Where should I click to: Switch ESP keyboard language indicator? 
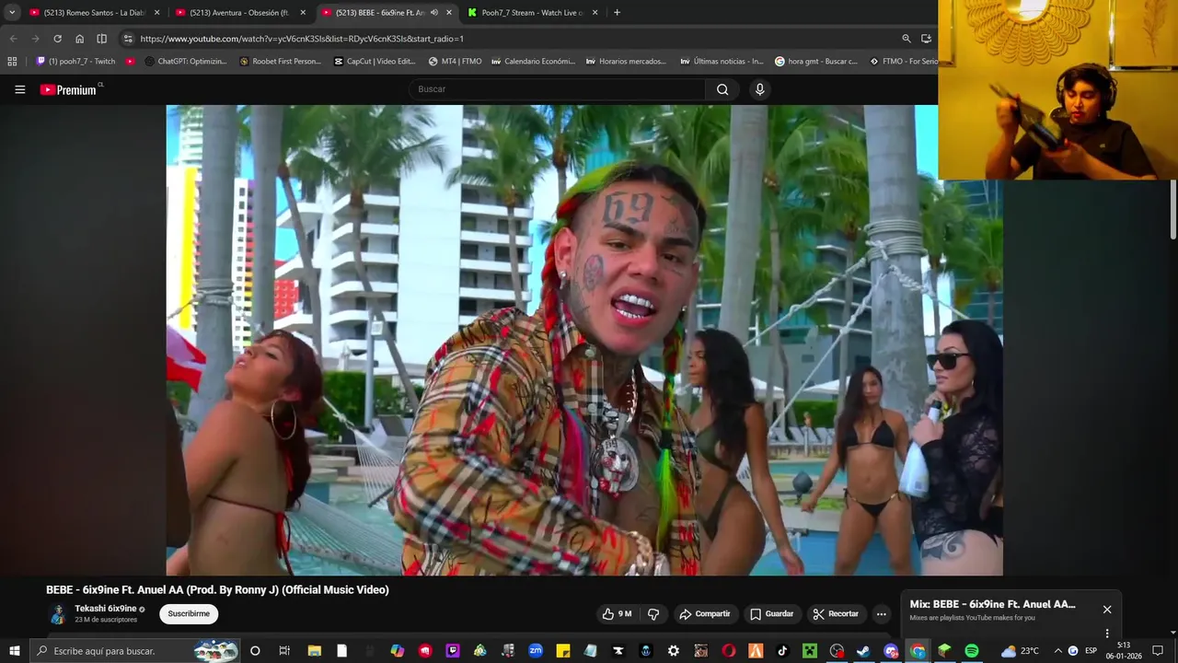[1091, 651]
